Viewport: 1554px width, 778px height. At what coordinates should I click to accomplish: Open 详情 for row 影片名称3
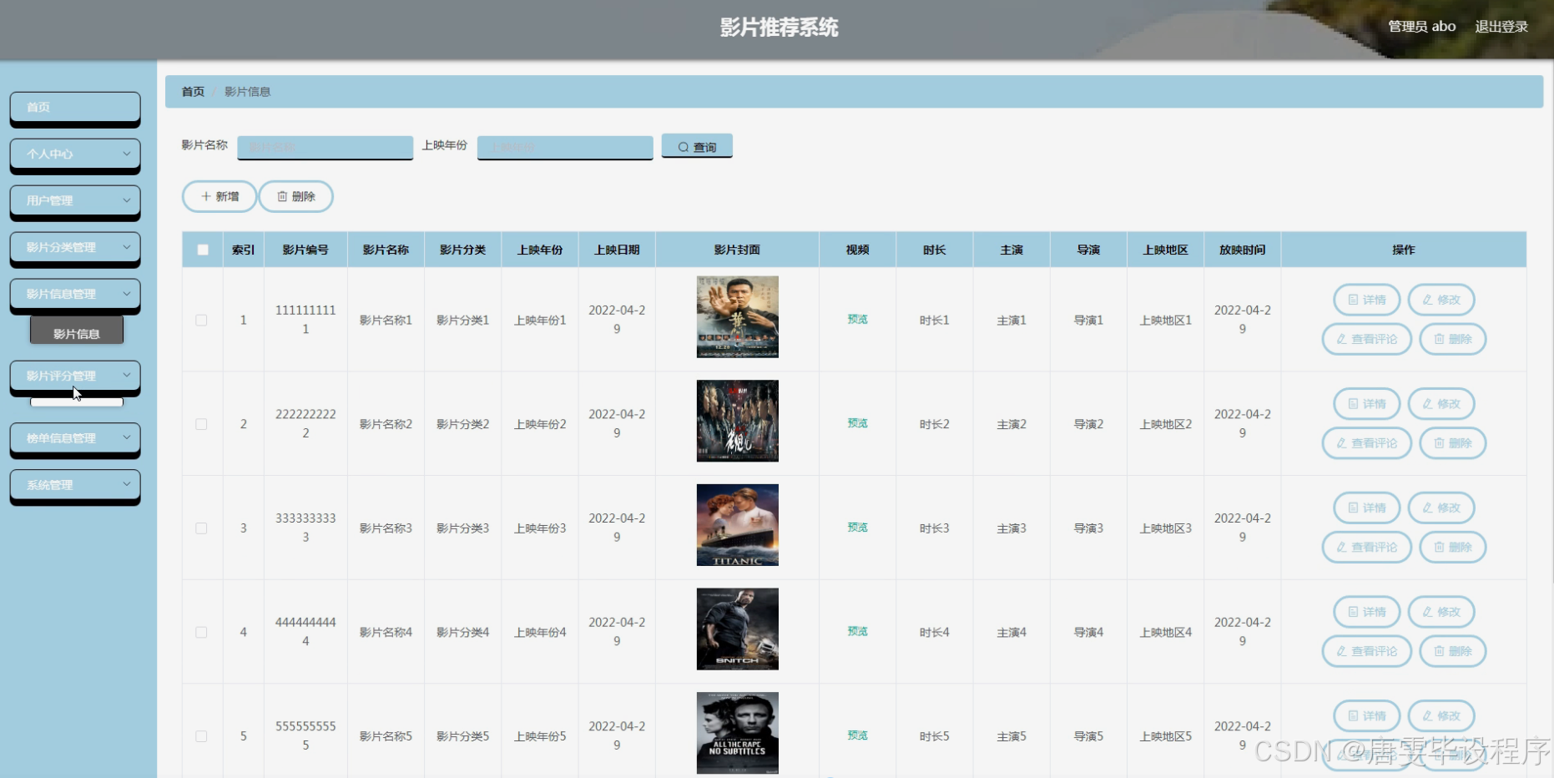pyautogui.click(x=1367, y=508)
